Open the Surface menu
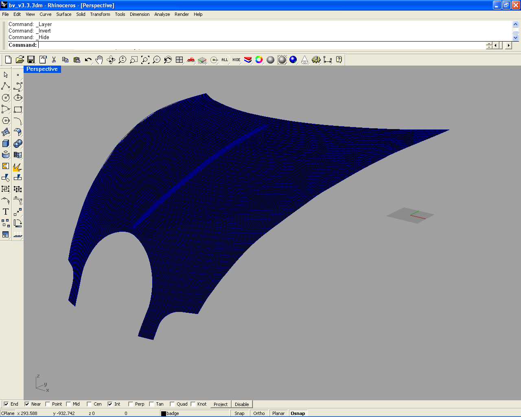Viewport: 521px width, 417px height. tap(64, 14)
